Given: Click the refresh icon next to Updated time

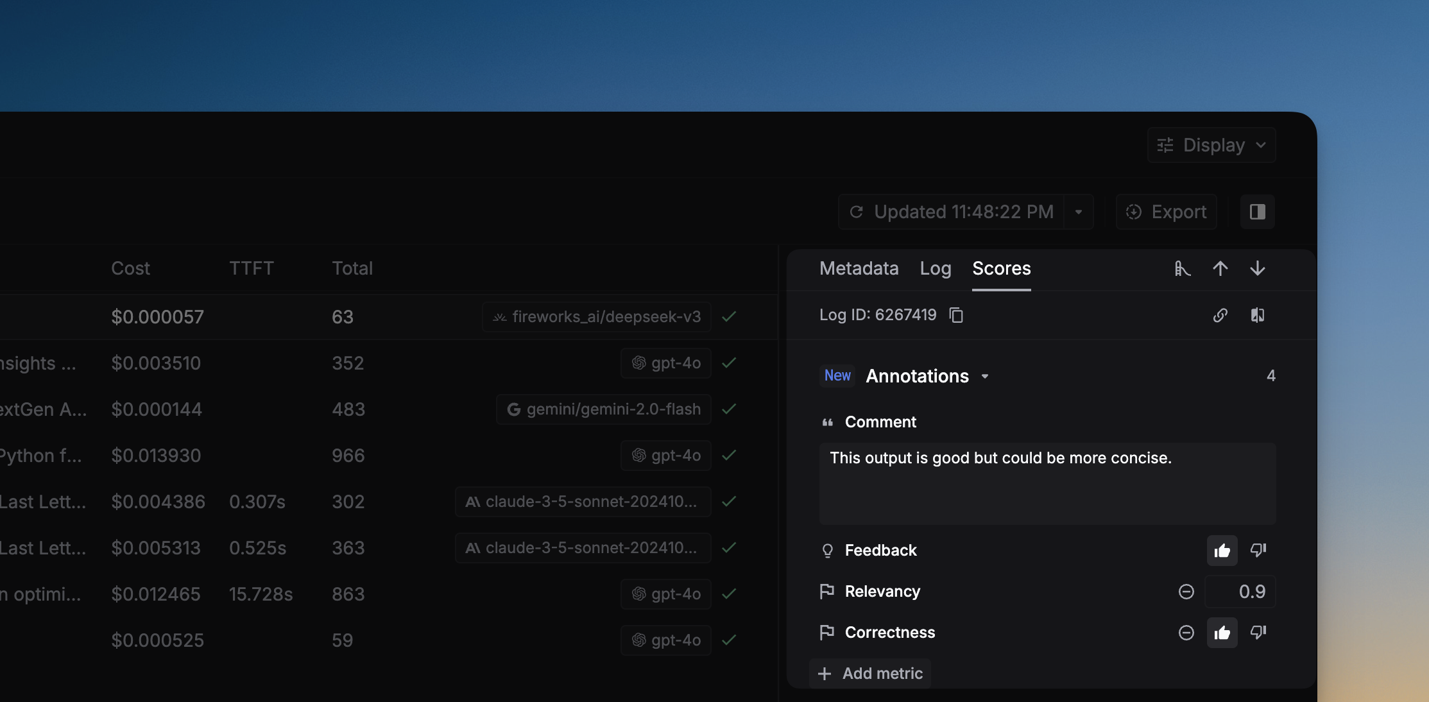Looking at the screenshot, I should [x=856, y=212].
